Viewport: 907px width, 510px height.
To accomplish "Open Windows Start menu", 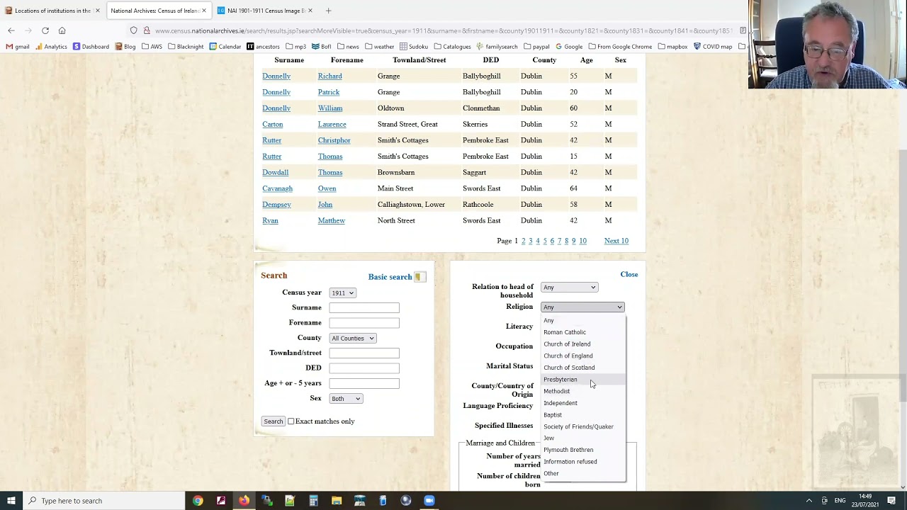I will coord(11,501).
